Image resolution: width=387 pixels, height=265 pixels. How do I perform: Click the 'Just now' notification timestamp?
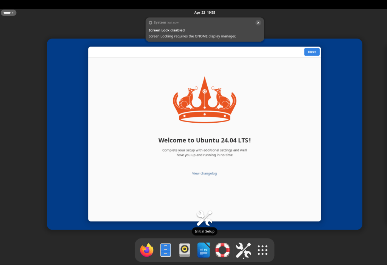(x=173, y=23)
